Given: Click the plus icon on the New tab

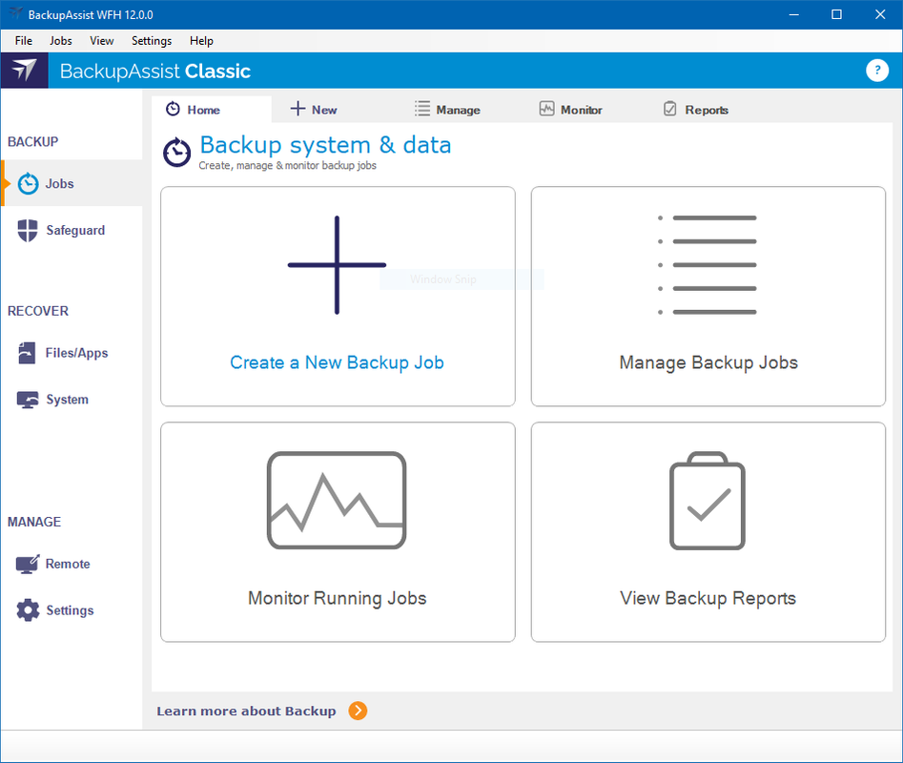Looking at the screenshot, I should (x=298, y=109).
